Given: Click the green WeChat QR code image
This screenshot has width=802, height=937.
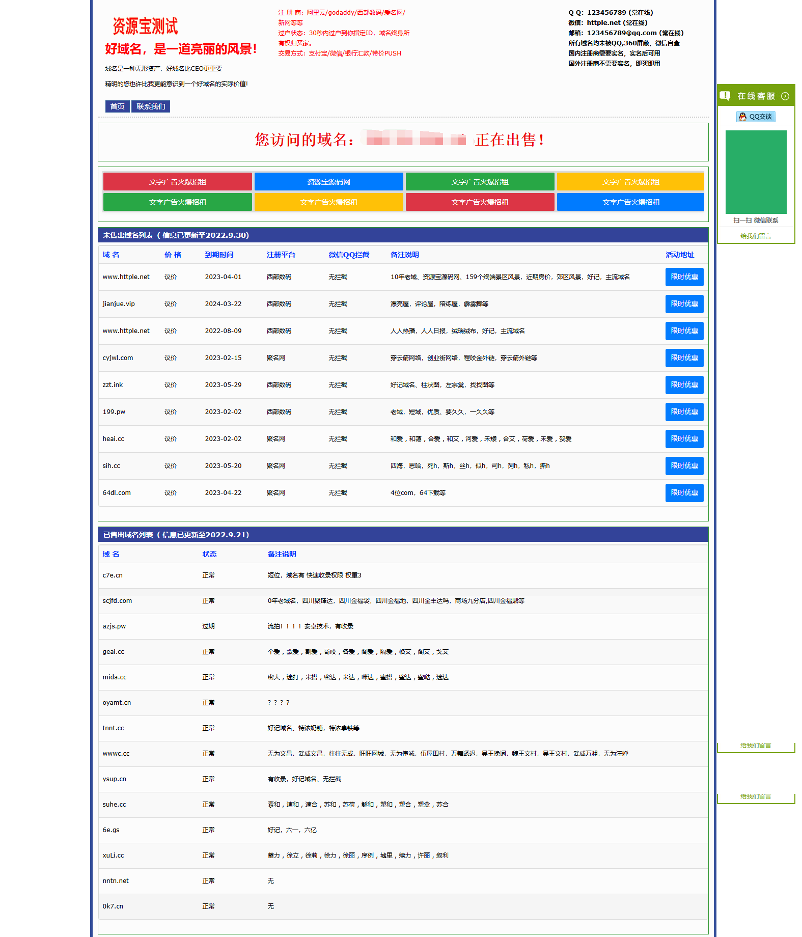Looking at the screenshot, I should [756, 172].
